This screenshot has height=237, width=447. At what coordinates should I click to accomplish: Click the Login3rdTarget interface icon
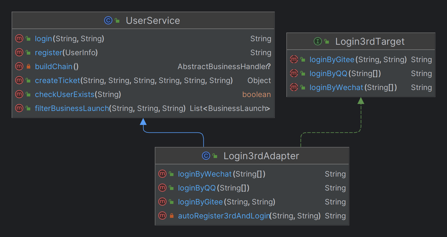[317, 41]
